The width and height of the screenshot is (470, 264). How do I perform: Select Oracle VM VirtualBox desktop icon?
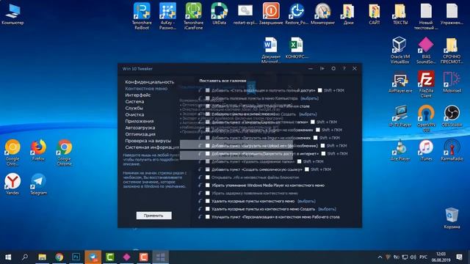click(399, 50)
